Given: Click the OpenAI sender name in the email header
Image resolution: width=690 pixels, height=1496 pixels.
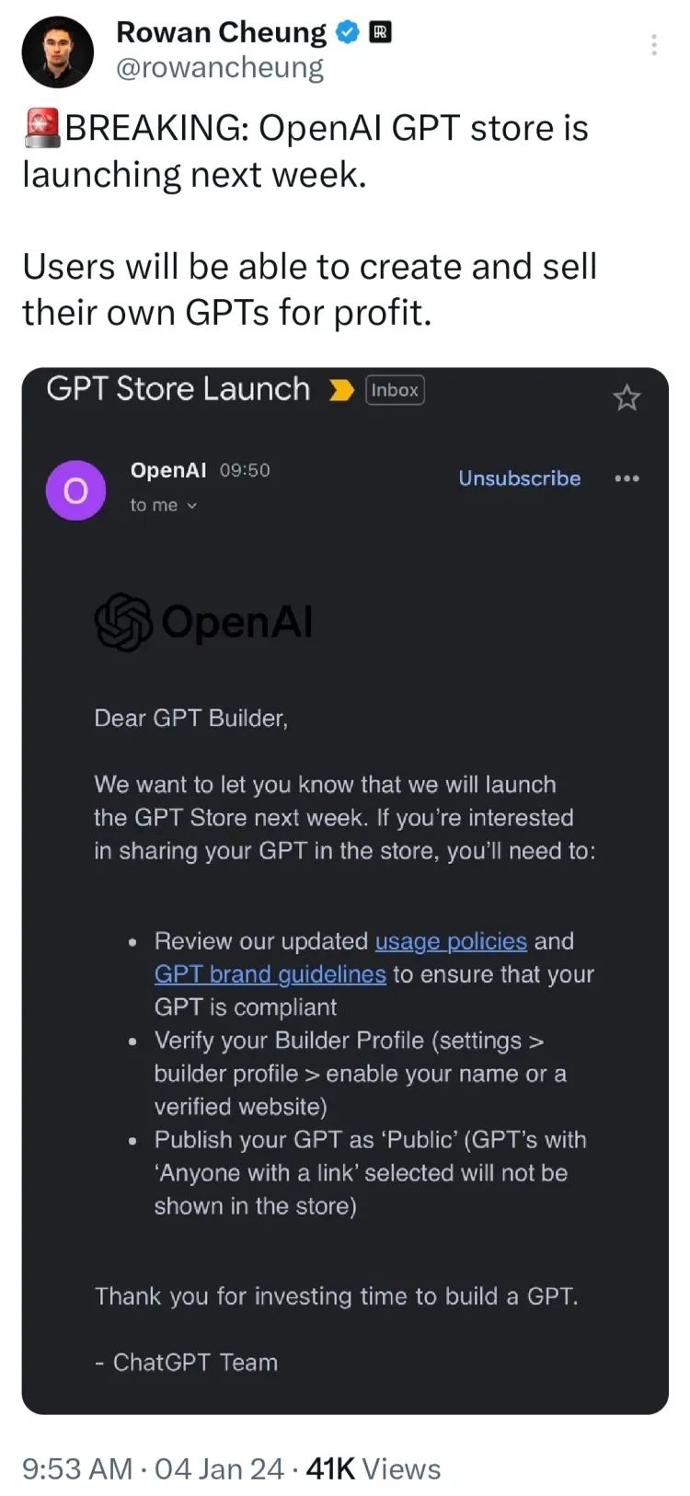Looking at the screenshot, I should 168,470.
